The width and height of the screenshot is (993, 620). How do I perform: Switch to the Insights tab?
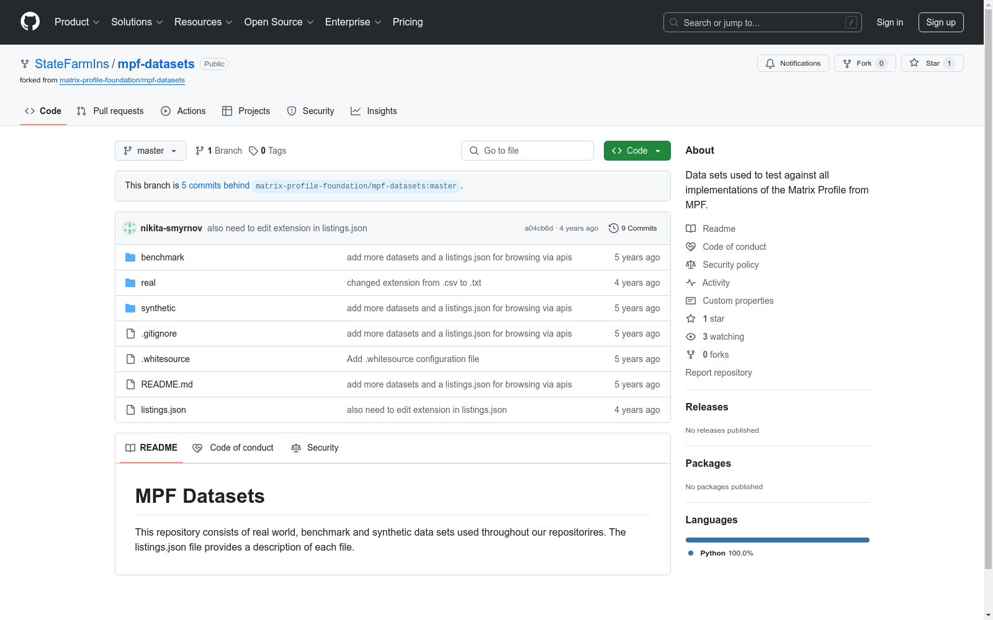pos(374,111)
